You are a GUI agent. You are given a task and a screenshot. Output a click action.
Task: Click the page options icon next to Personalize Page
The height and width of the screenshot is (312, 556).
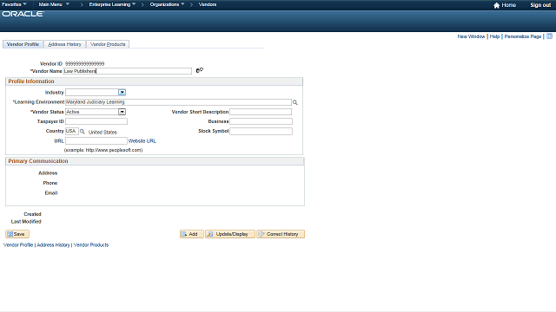click(549, 36)
